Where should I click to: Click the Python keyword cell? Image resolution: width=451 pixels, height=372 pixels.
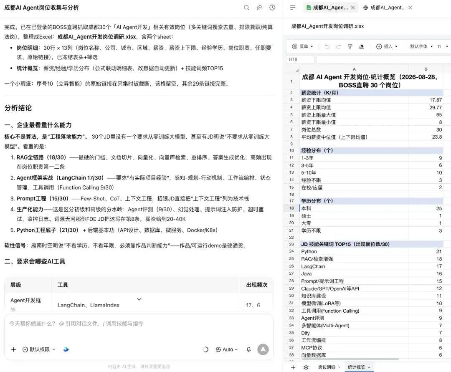tap(354, 251)
